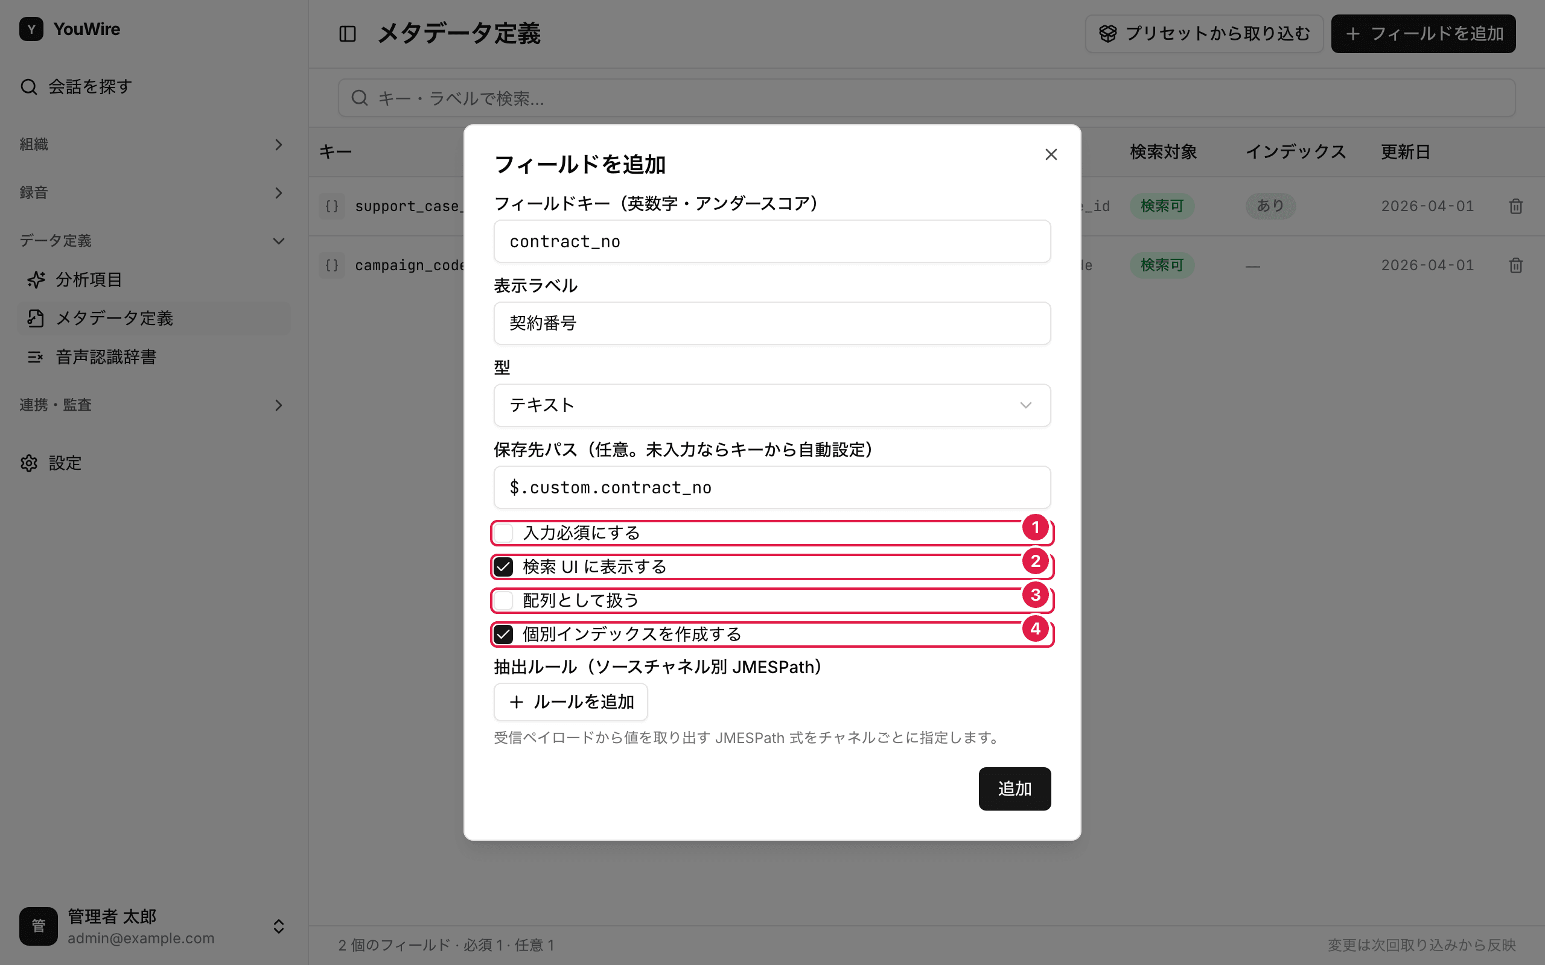This screenshot has width=1545, height=965.
Task: Click the フィールドを追加 header button
Action: 1423,34
